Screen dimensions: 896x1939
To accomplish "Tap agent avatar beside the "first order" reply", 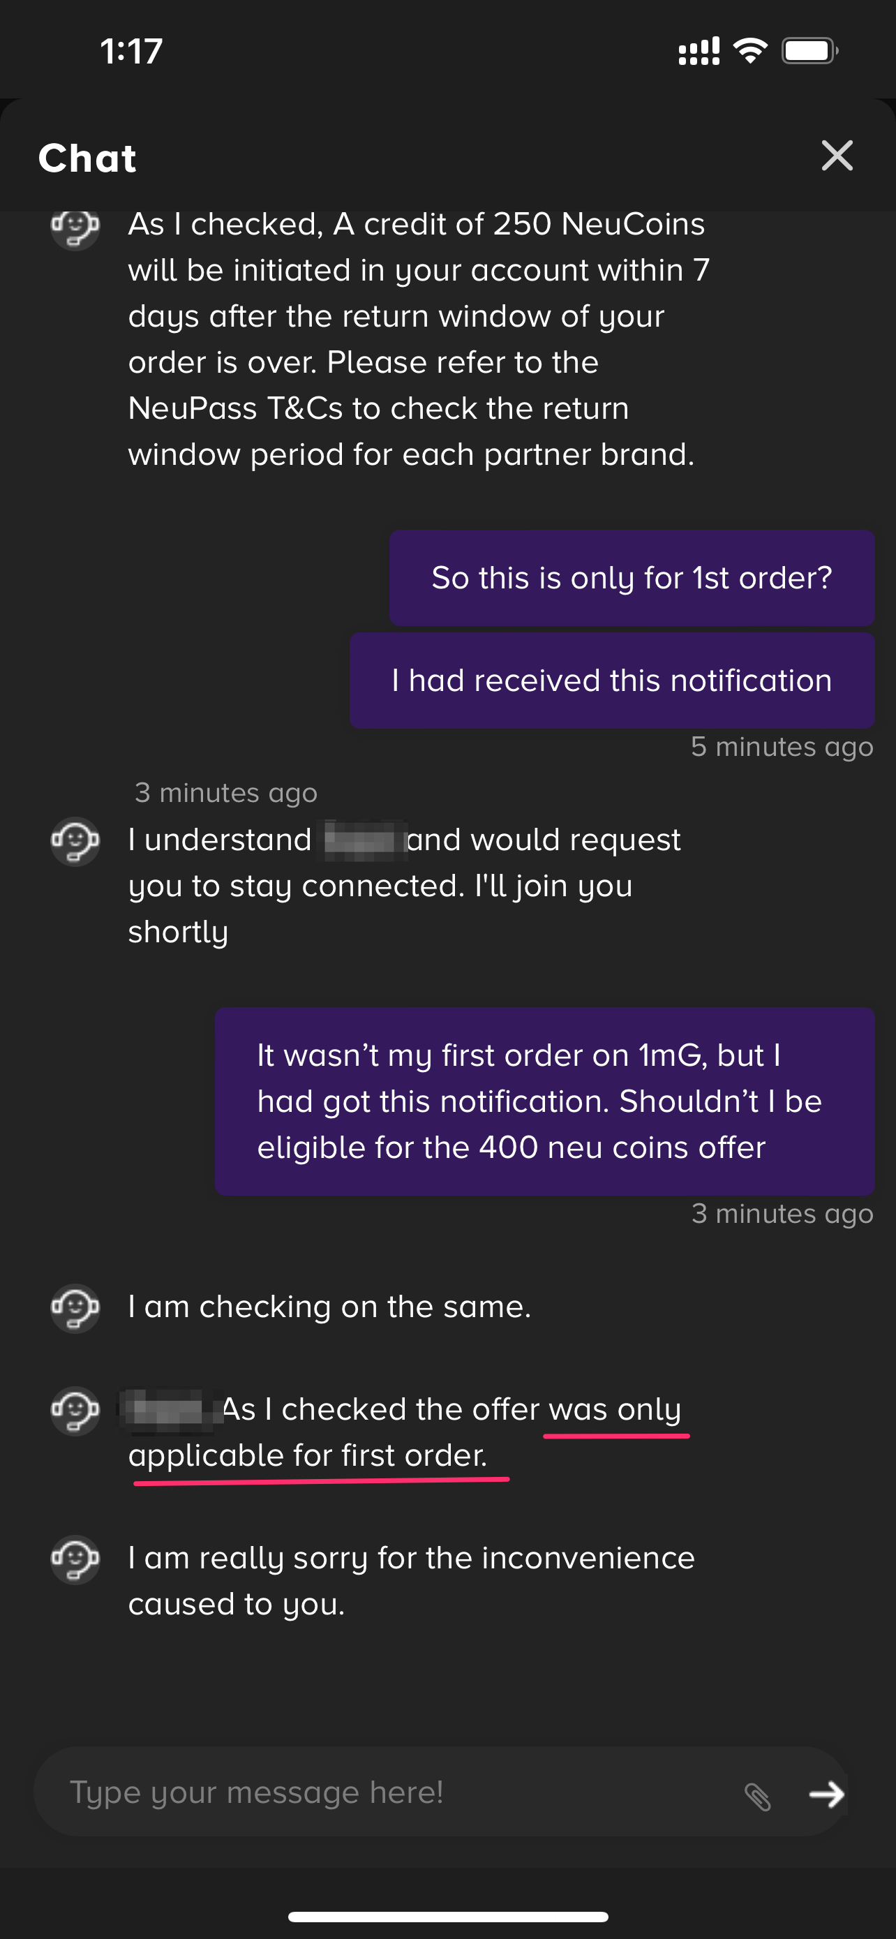I will pyautogui.click(x=75, y=1410).
